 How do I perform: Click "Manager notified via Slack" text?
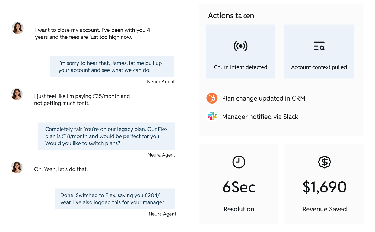[260, 117]
